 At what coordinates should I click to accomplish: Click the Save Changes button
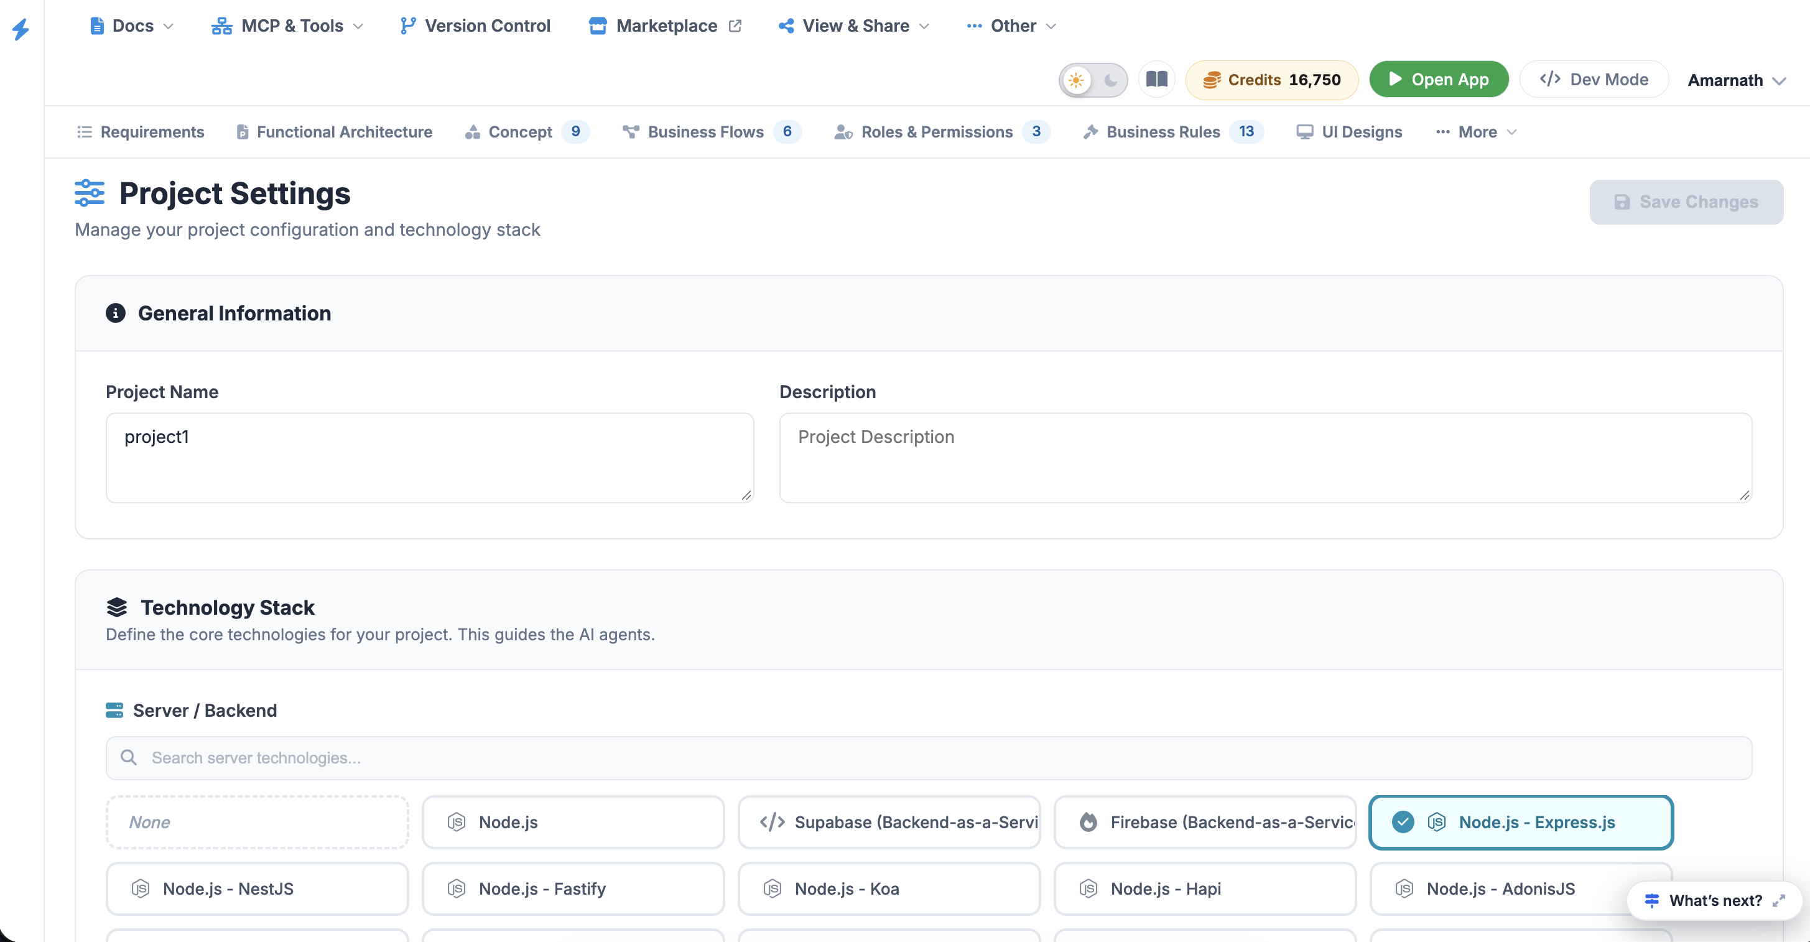(1686, 202)
